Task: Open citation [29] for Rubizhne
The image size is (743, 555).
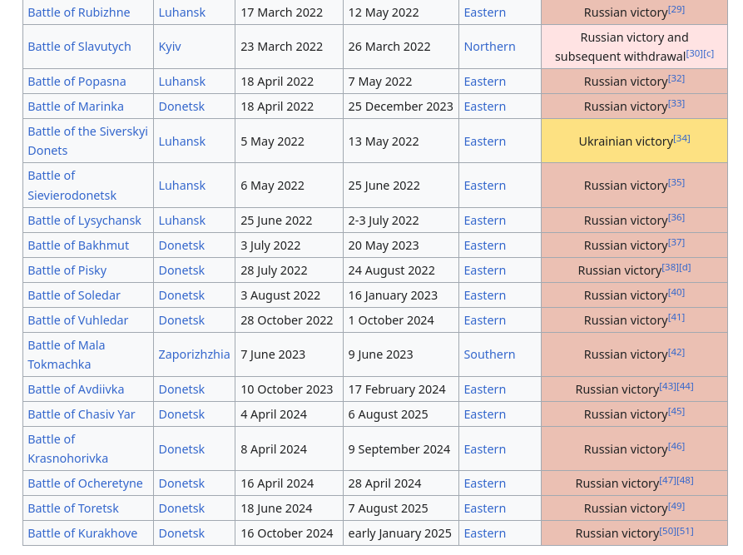Action: point(676,9)
